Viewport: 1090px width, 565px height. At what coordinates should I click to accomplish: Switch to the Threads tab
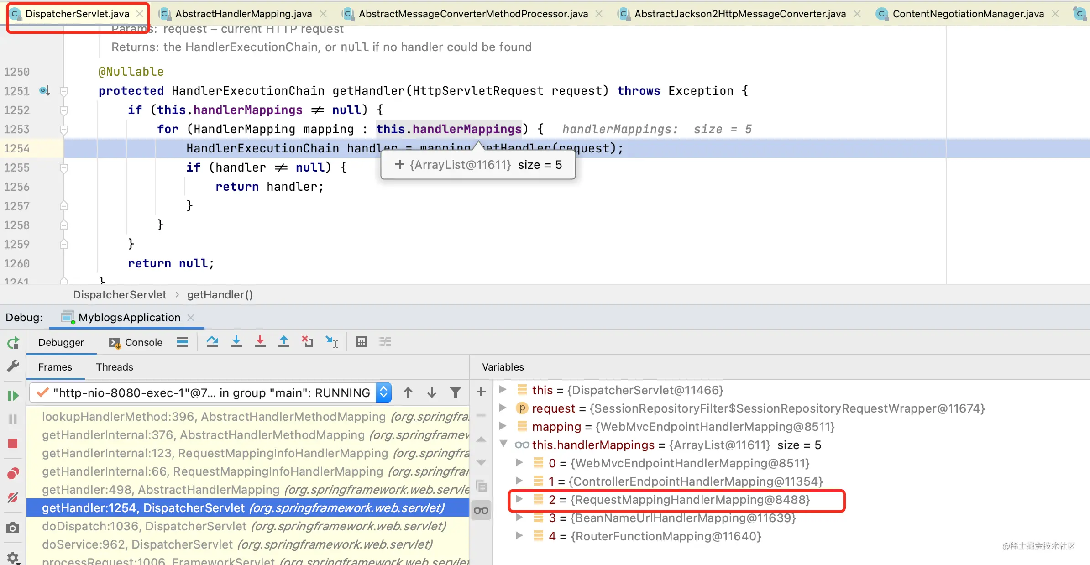(115, 367)
